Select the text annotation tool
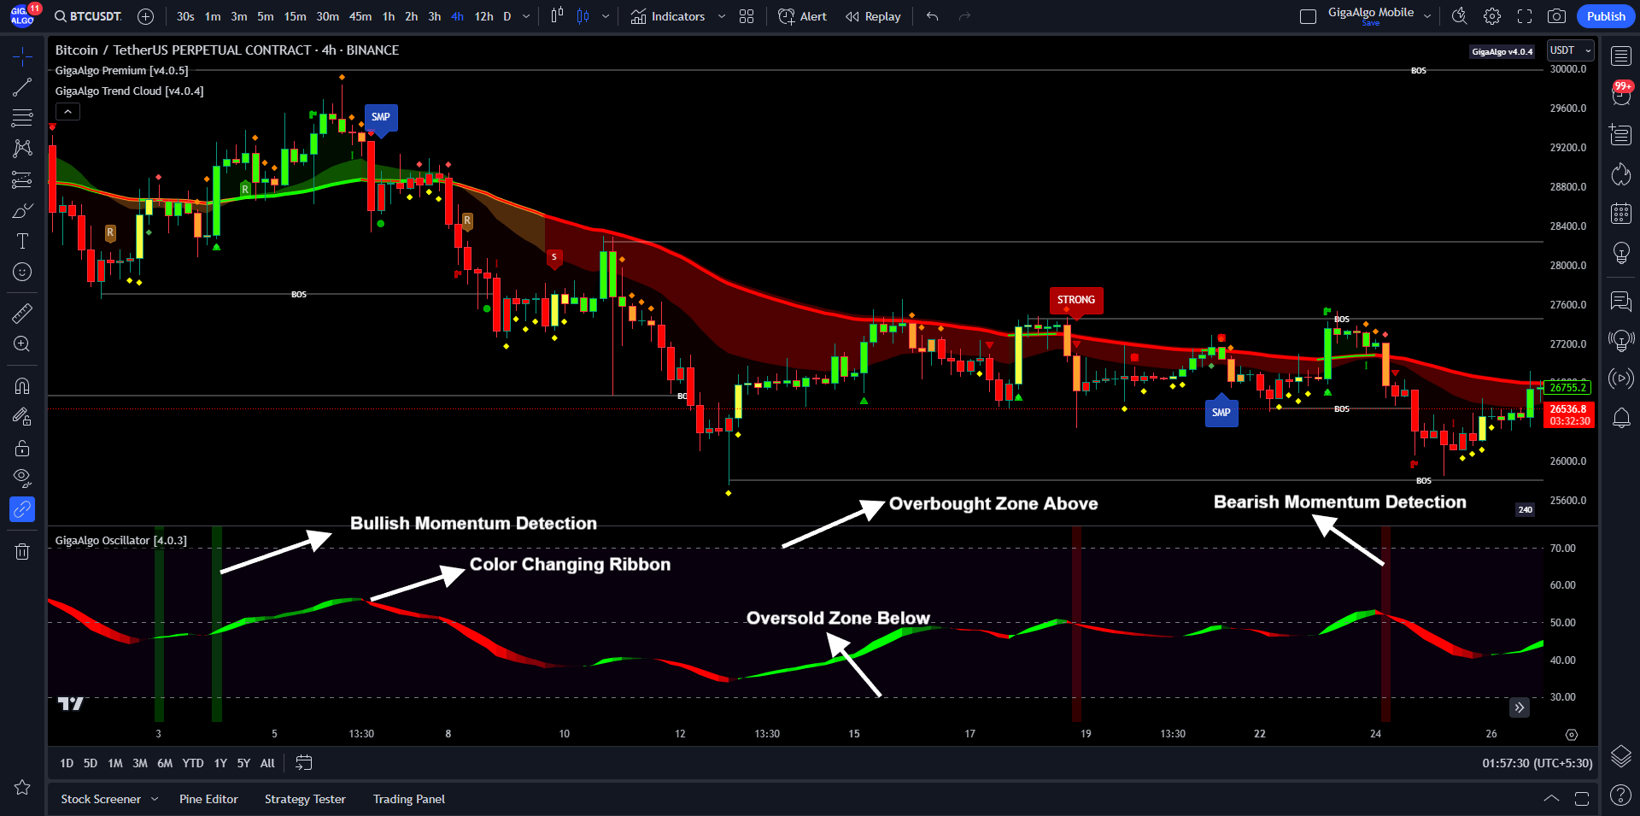 point(22,241)
